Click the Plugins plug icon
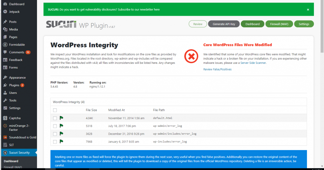 tap(5, 85)
